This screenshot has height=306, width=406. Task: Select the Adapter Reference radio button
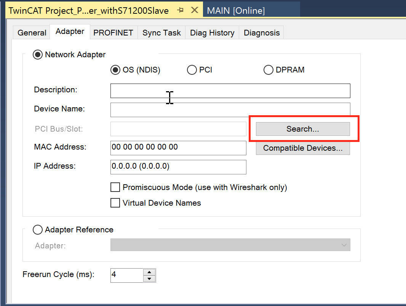point(38,230)
